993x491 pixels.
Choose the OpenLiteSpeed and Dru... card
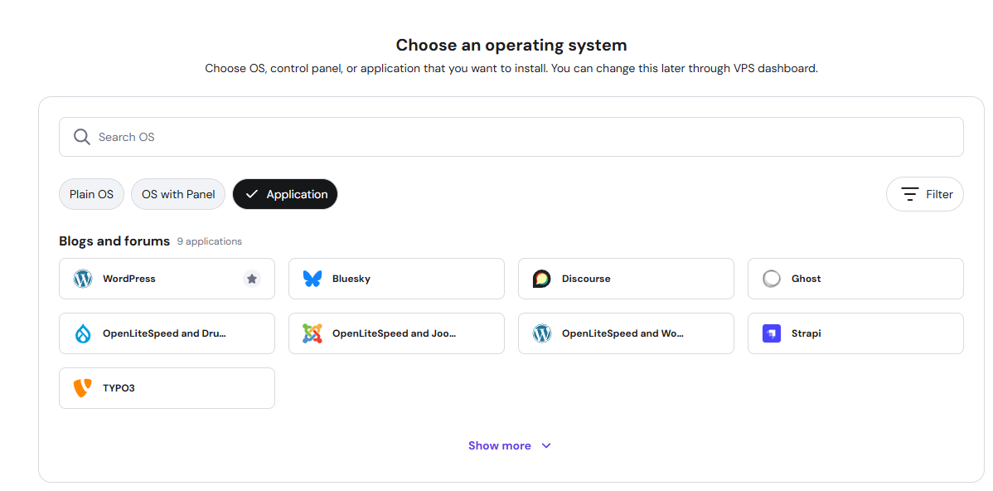[167, 333]
